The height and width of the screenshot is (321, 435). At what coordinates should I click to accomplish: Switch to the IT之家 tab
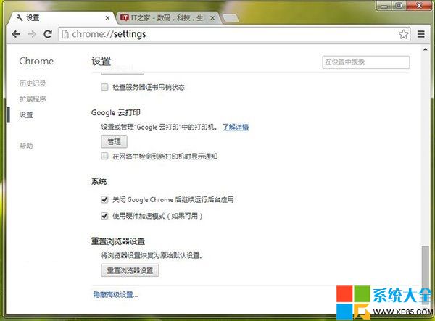tap(167, 18)
